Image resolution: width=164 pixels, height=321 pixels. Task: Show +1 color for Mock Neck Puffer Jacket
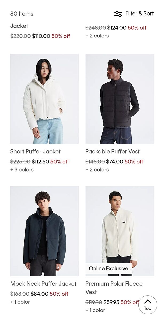tap(20, 302)
